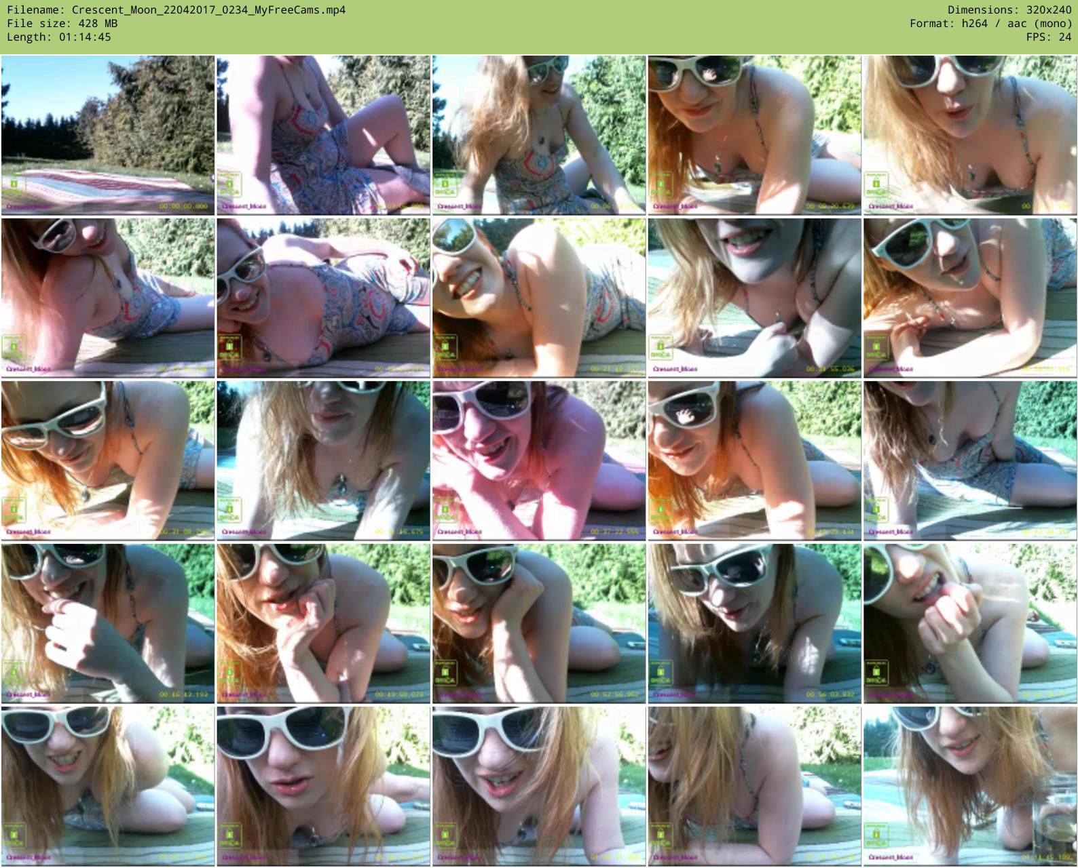Open the first thumbnail stamped 00:00:00.000
The width and height of the screenshot is (1078, 868).
click(x=108, y=135)
